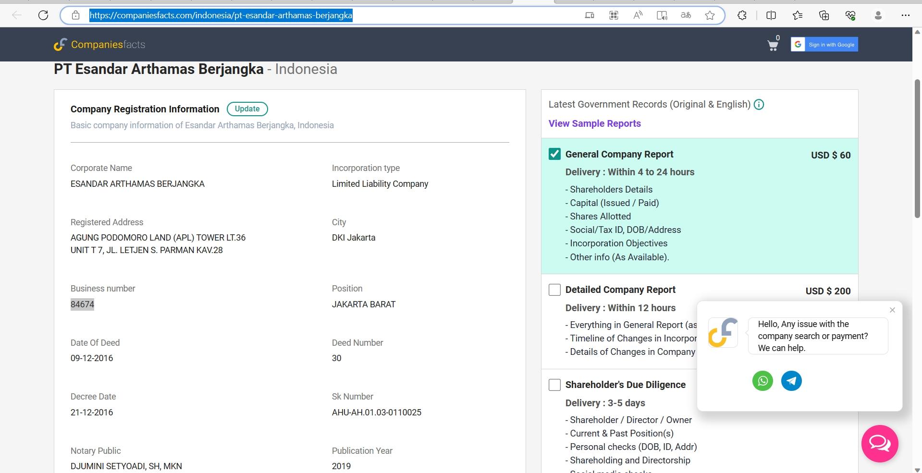Screen dimensions: 922x473
Task: Click the USD $ 60 price
Action: (831, 155)
